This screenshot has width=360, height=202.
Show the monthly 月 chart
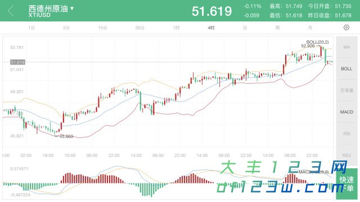310,28
